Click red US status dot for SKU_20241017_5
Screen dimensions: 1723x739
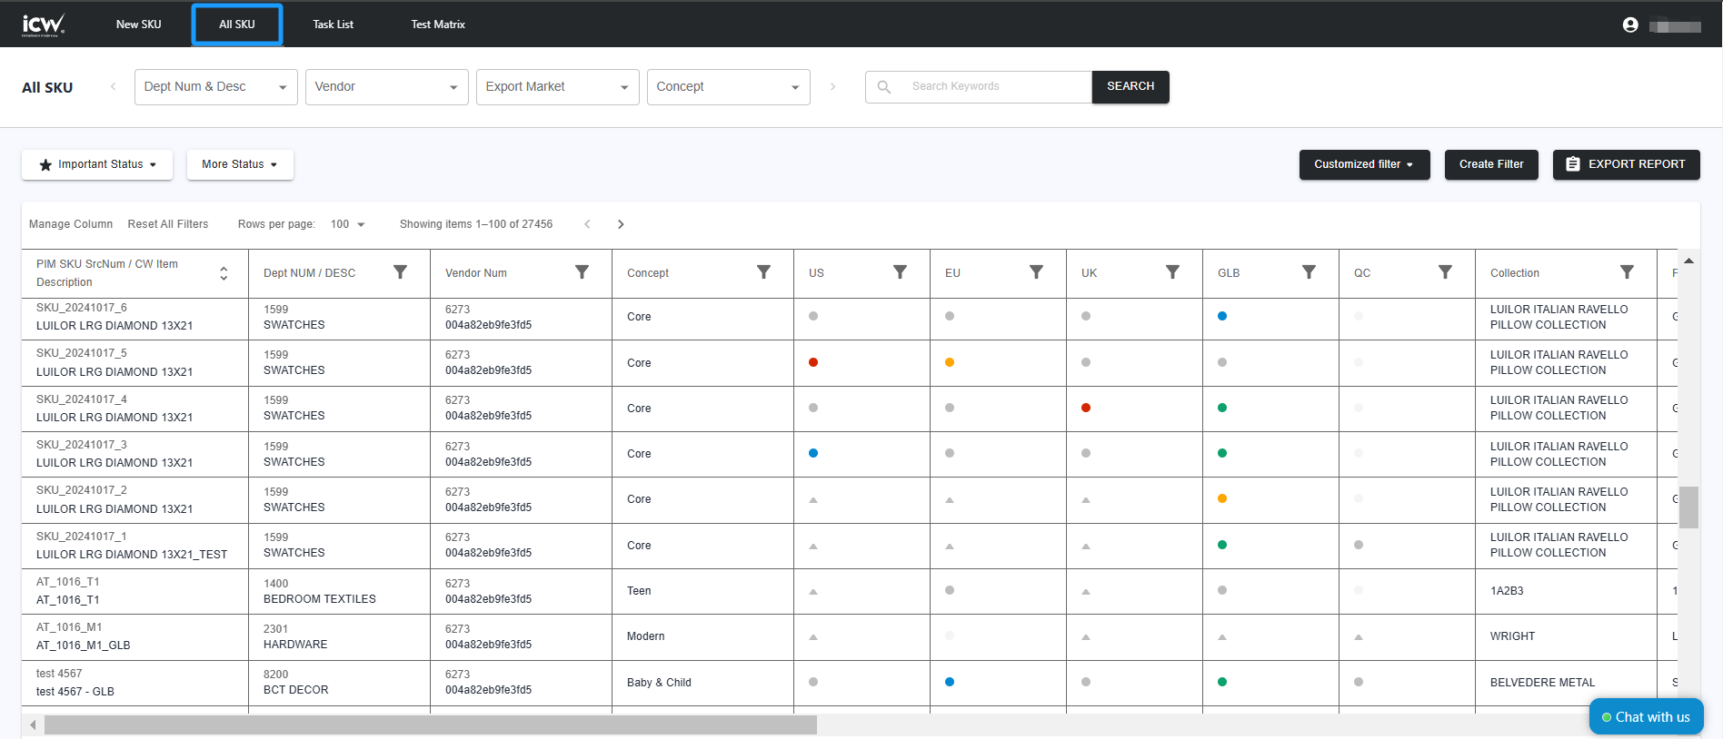(x=813, y=362)
